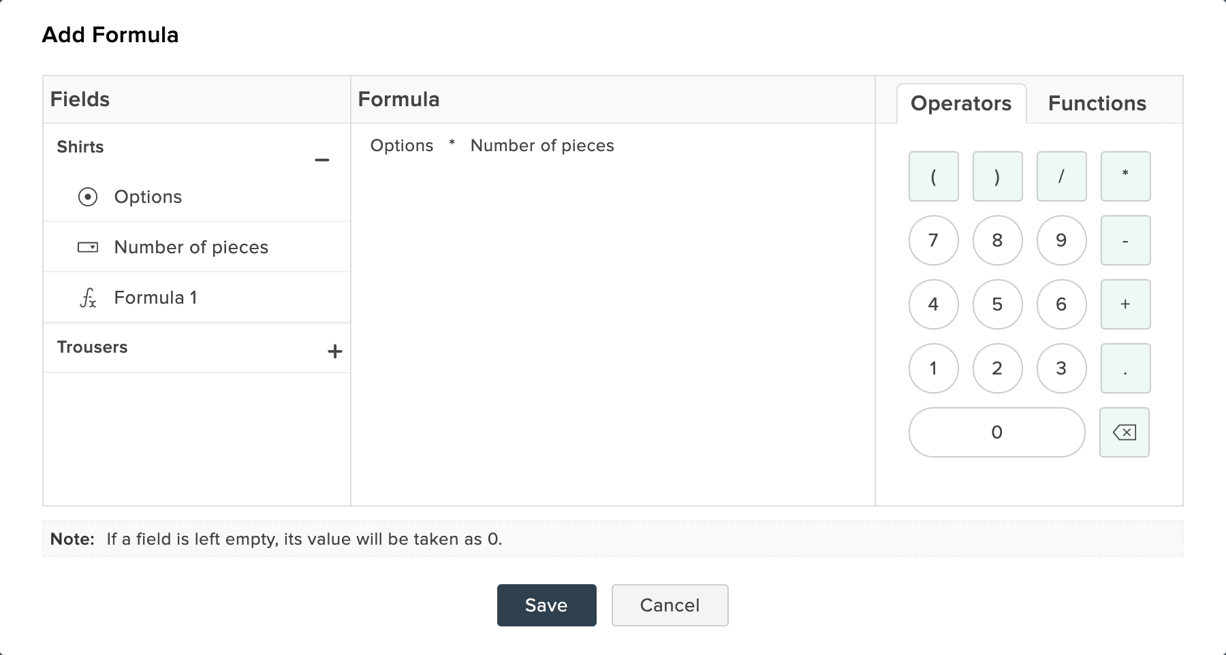Insert the decimal point key
1226x655 pixels.
coord(1126,368)
